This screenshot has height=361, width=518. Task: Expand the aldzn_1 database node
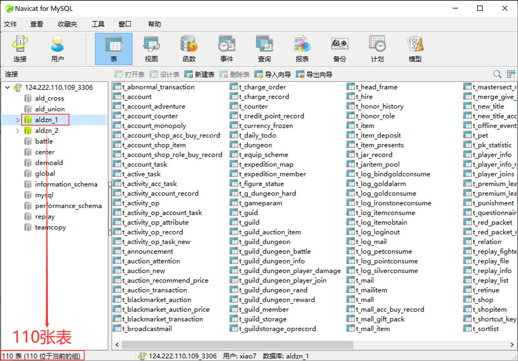[18, 120]
